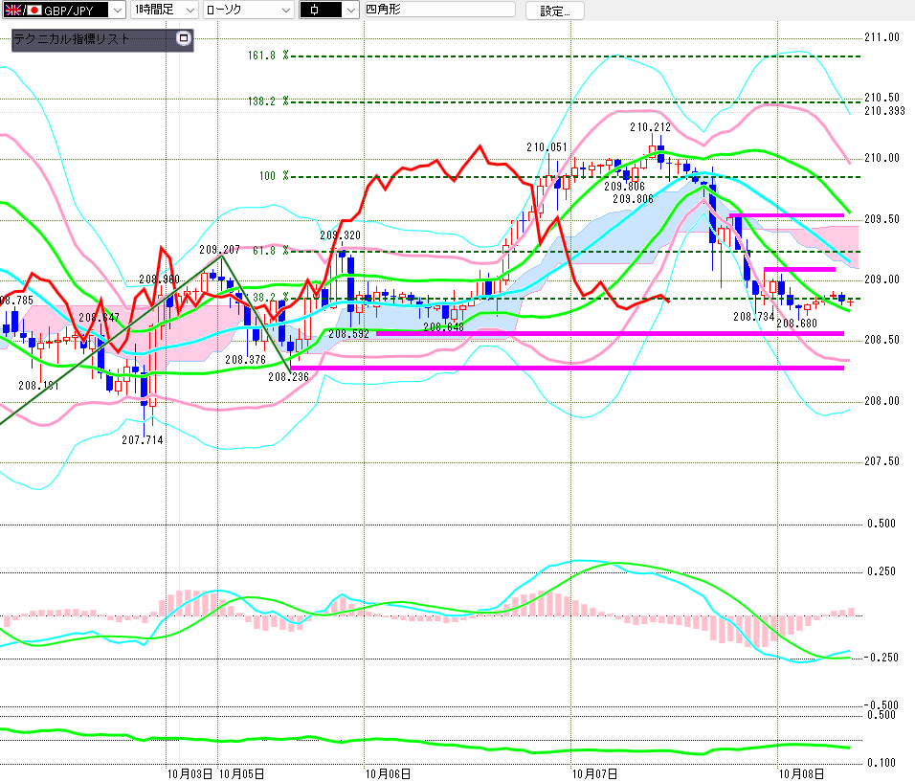The width and height of the screenshot is (915, 782).
Task: Click the 10月08日 date label
Action: 802,774
